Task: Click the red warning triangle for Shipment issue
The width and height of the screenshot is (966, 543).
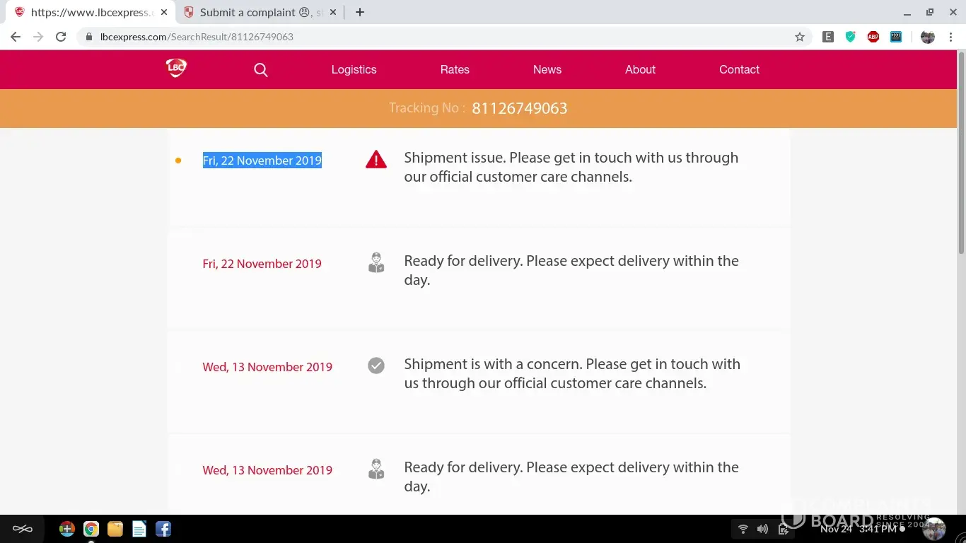Action: click(x=376, y=160)
